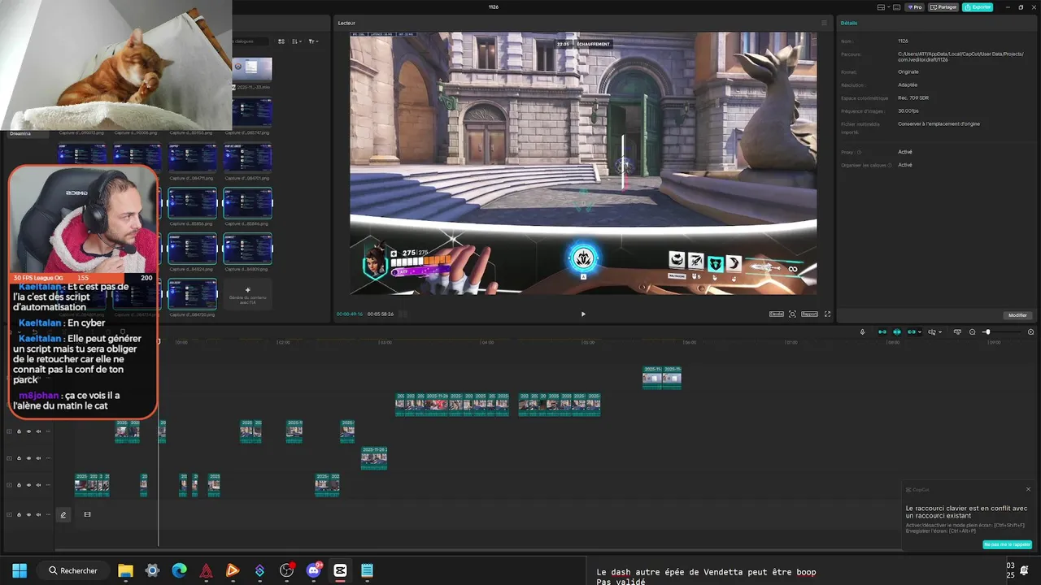Zoom out the timeline with minus magnifier
Screen dimensions: 1041x585
pyautogui.click(x=972, y=331)
